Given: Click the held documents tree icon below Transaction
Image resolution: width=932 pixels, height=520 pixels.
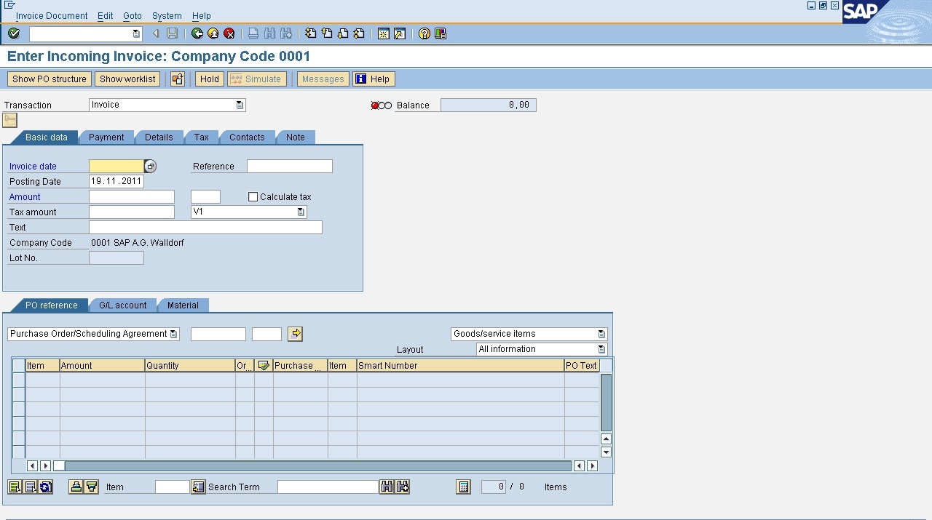Looking at the screenshot, I should coord(9,120).
